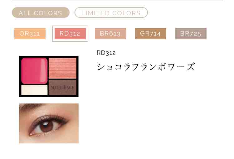
Task: Click the ivory white shade in palette
Action: pos(34,90)
